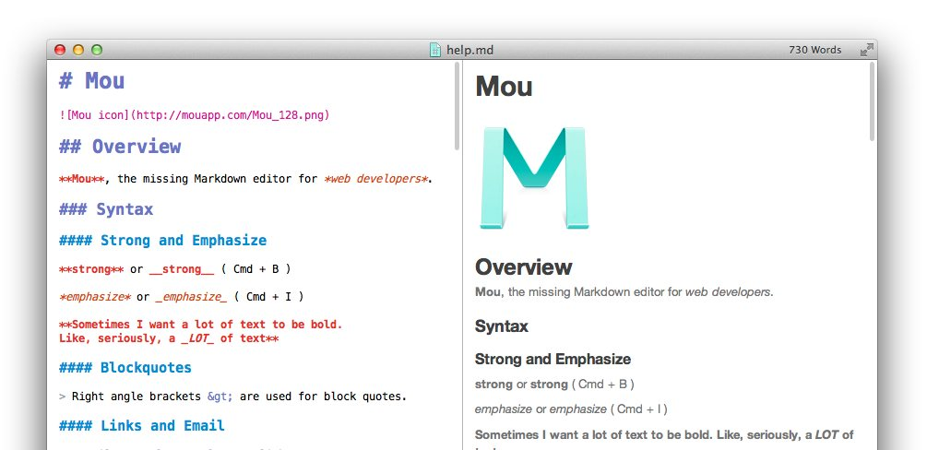
Task: Click the 730 Words counter
Action: (x=814, y=51)
